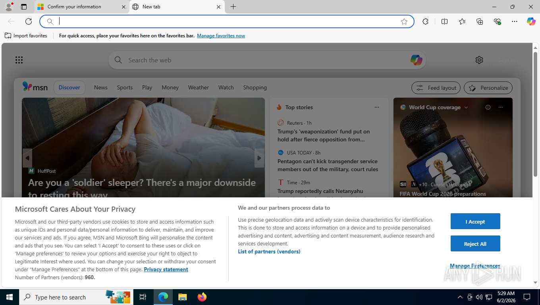Open the Collections icon
The height and width of the screenshot is (305, 540).
coord(480,21)
